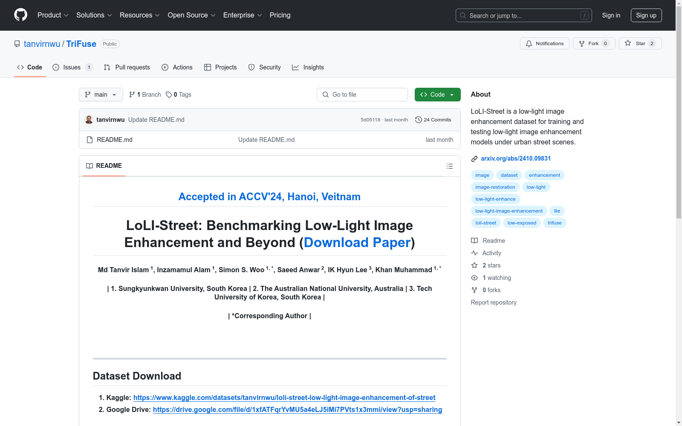Expand the Resources menu
682x426 pixels.
click(140, 15)
